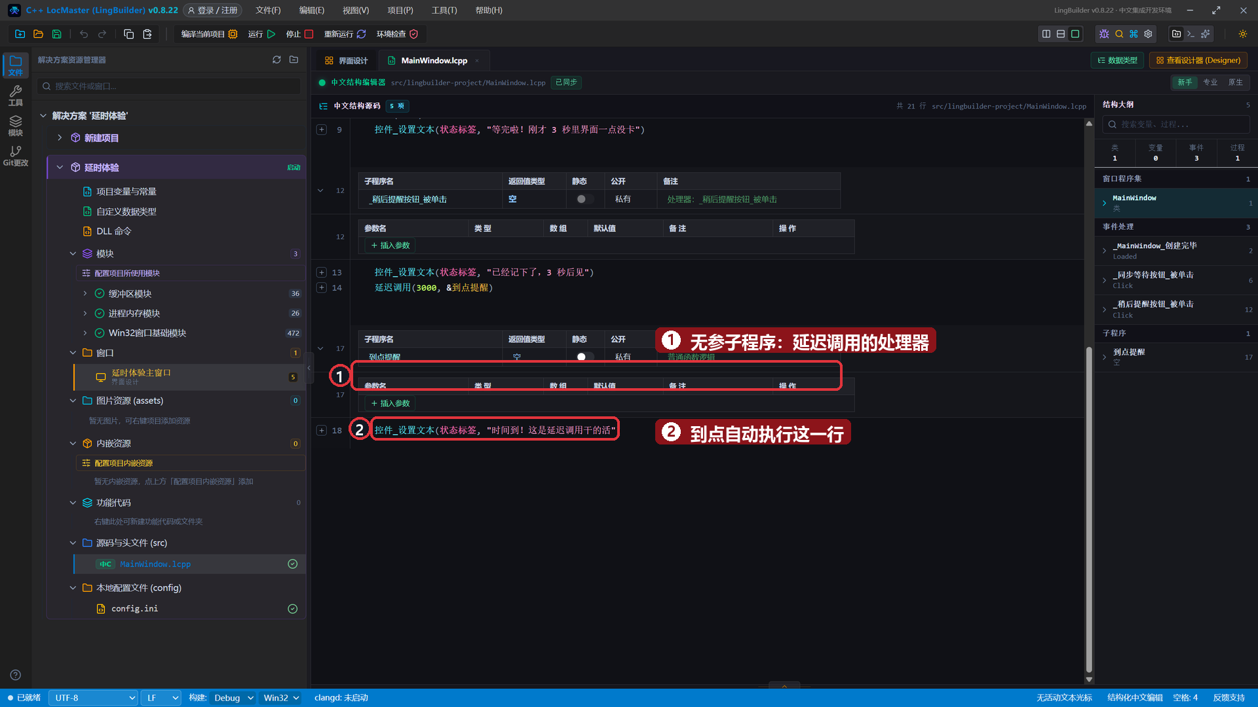Switch to the 界面设计 tab
Viewport: 1258px width, 707px height.
347,60
